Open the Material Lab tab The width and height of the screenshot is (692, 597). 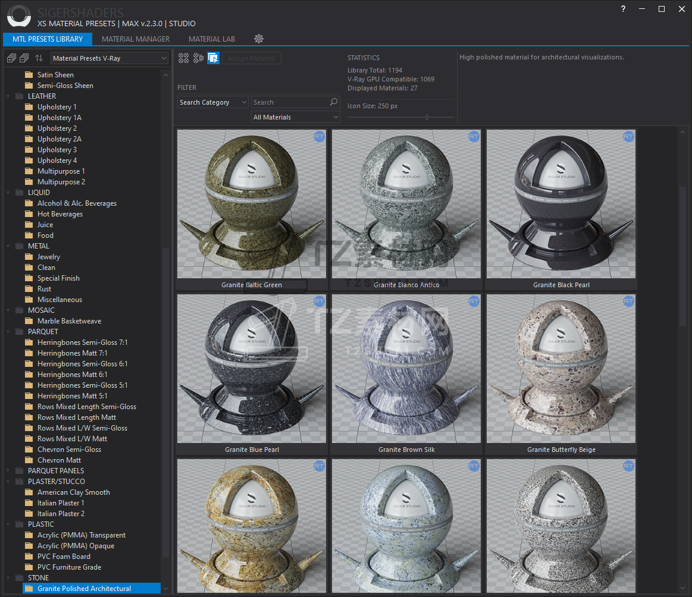212,39
